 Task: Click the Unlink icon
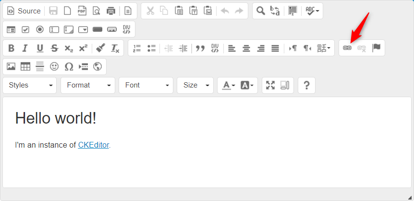pyautogui.click(x=362, y=48)
